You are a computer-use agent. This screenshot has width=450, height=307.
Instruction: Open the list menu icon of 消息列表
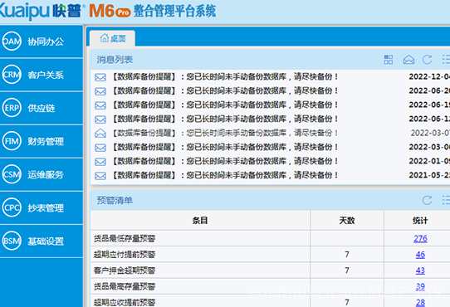coord(447,60)
